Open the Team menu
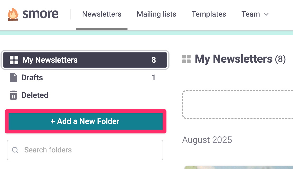This screenshot has height=169, width=293. pos(251,14)
